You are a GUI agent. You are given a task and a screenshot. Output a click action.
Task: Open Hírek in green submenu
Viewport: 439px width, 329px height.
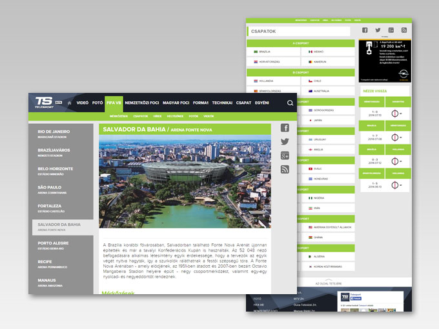point(158,116)
